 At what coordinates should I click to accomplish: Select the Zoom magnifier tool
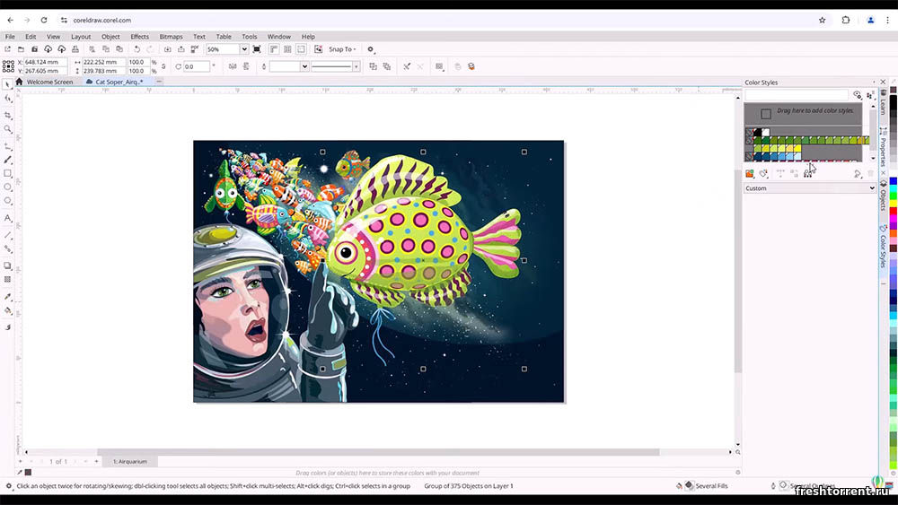[8, 129]
